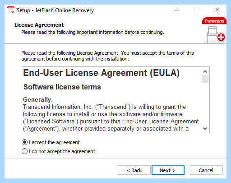
Task: Click the window title Setup - JetFlash Online Recovery
Action: coord(55,10)
